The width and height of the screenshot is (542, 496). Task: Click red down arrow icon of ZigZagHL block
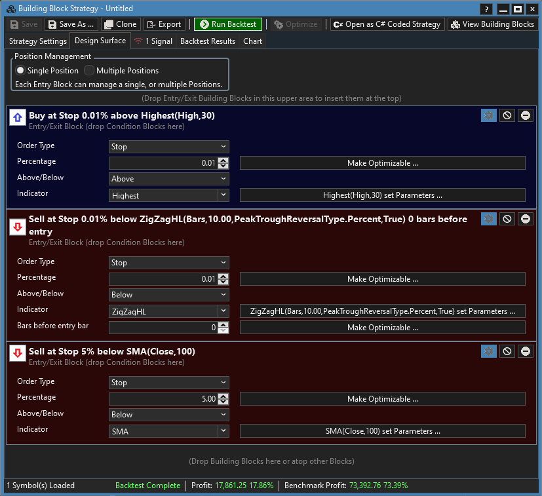tap(18, 227)
